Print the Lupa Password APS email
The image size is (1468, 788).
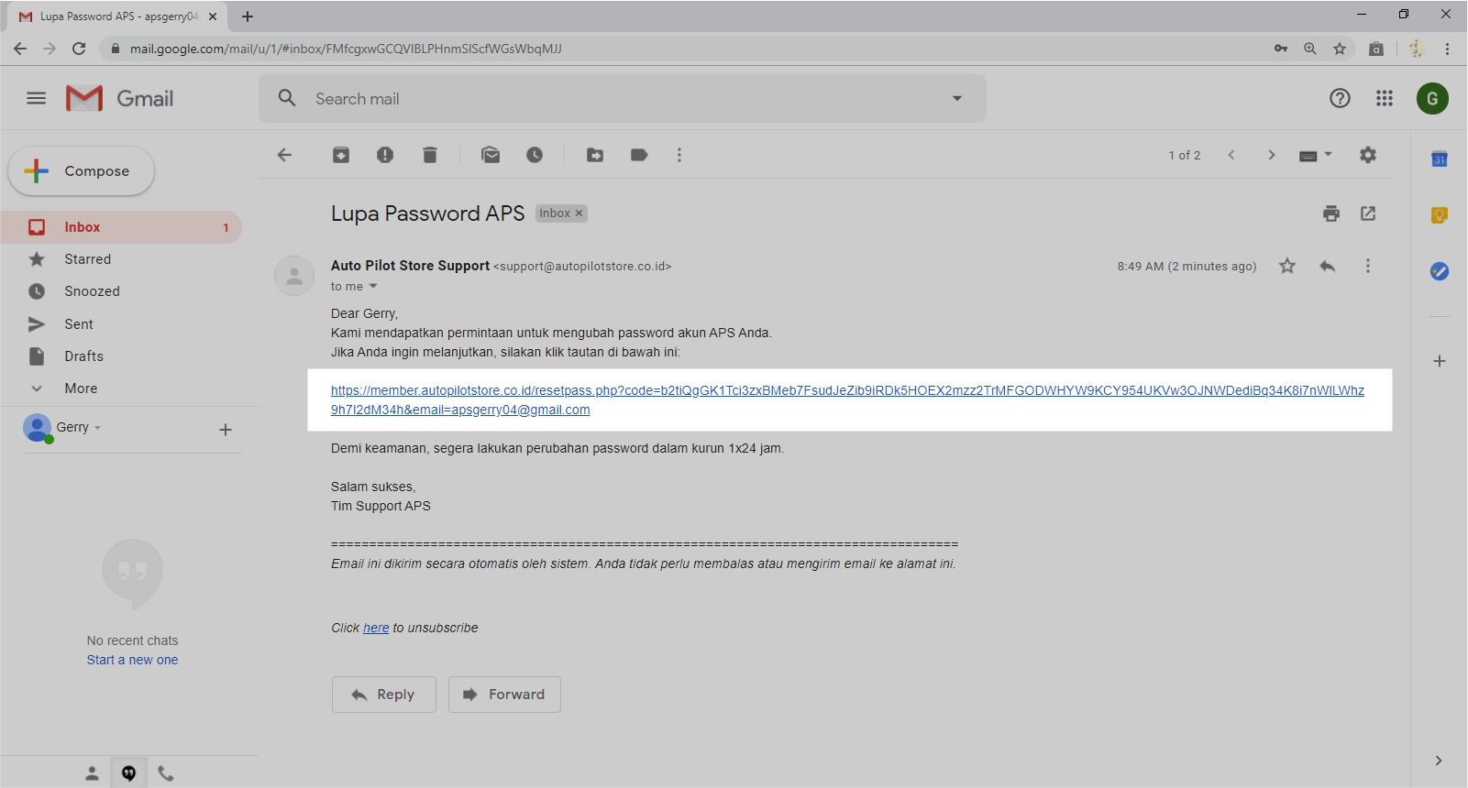[1331, 213]
